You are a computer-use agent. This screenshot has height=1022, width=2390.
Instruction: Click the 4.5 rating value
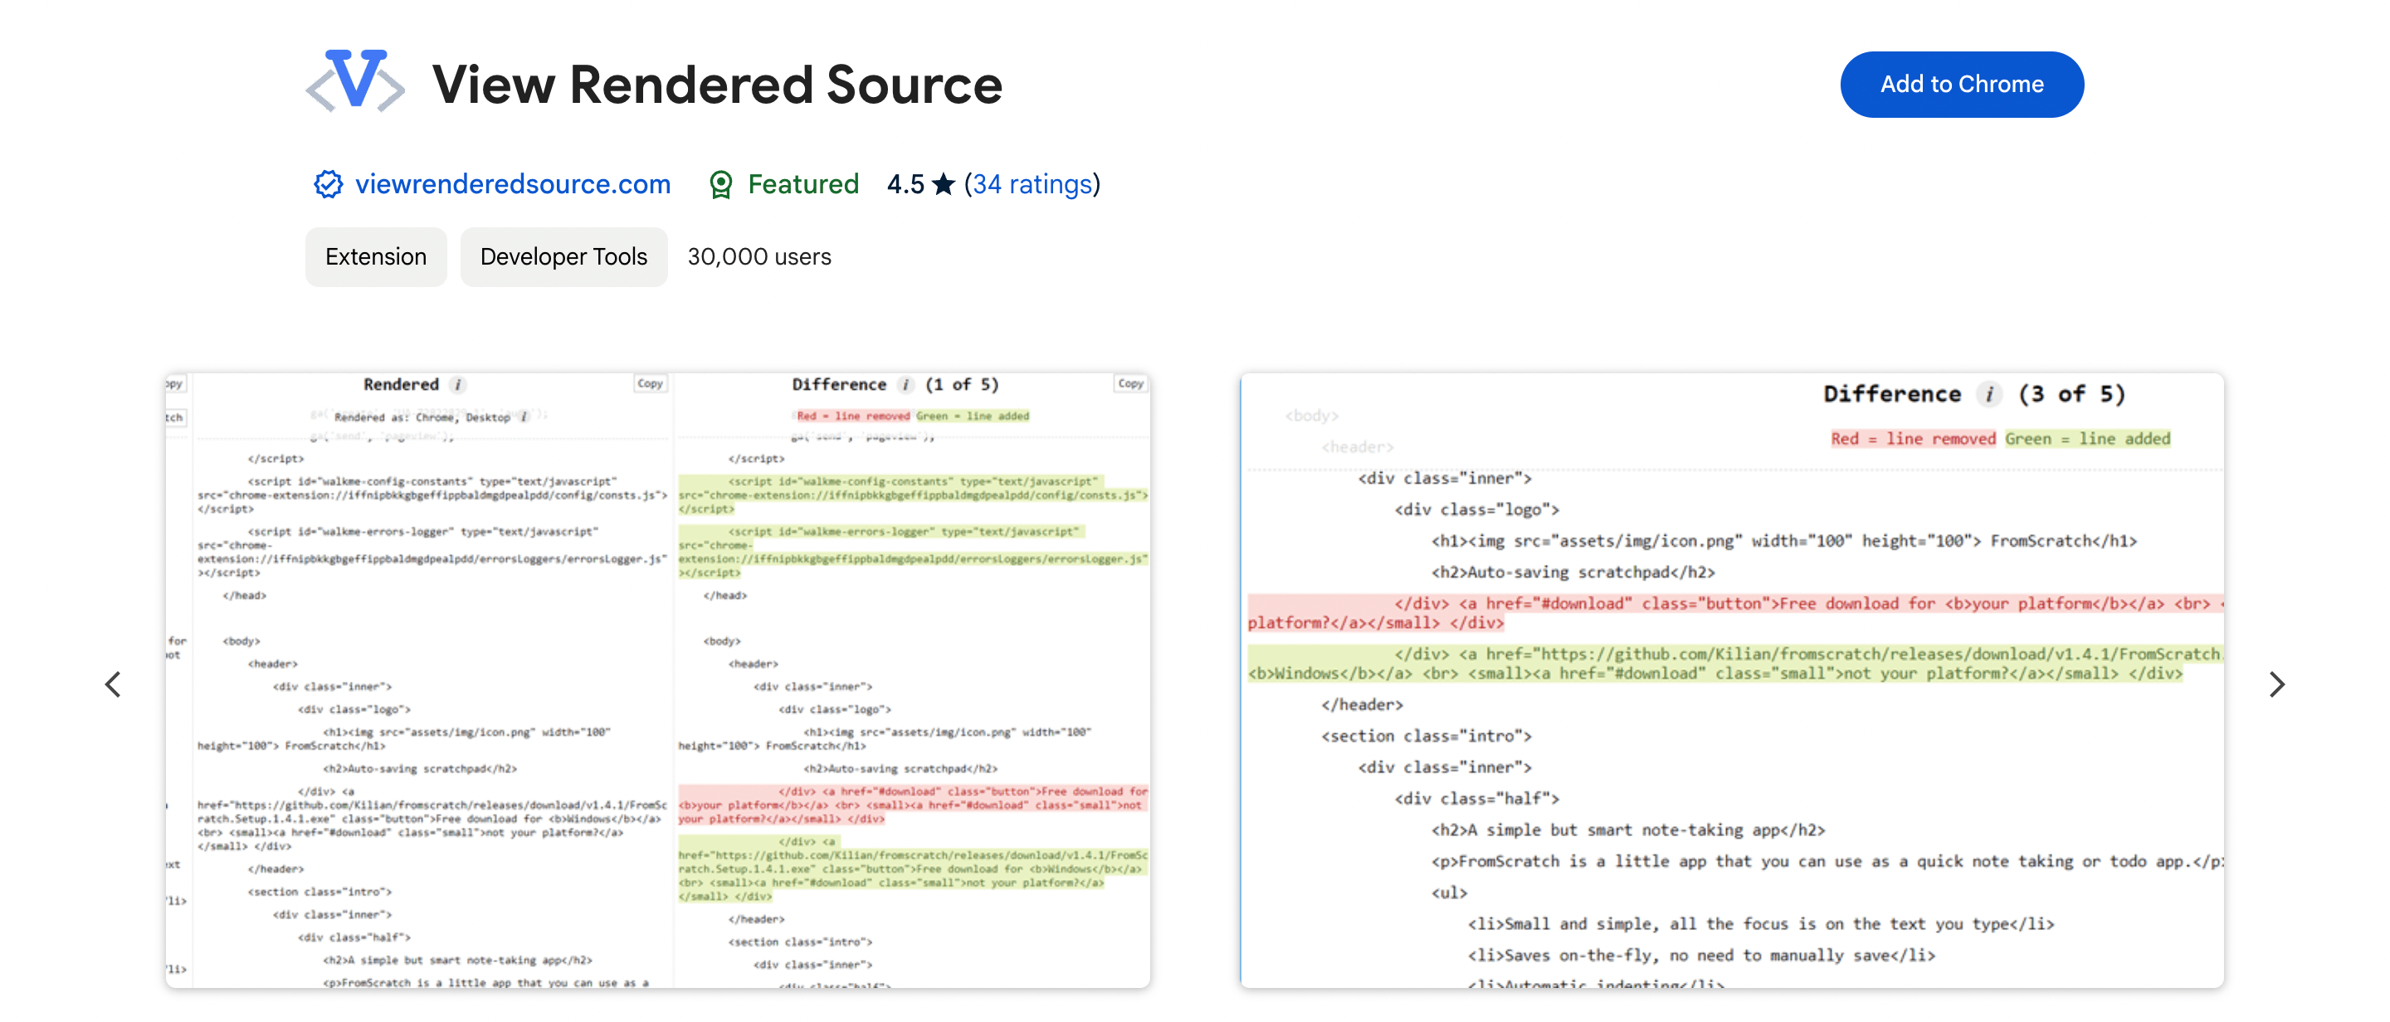pyautogui.click(x=905, y=183)
